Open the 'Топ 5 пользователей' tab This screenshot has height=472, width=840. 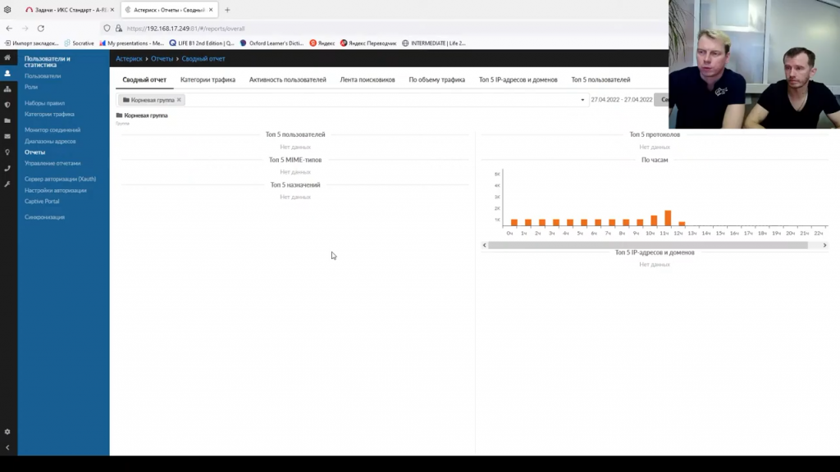coord(600,79)
